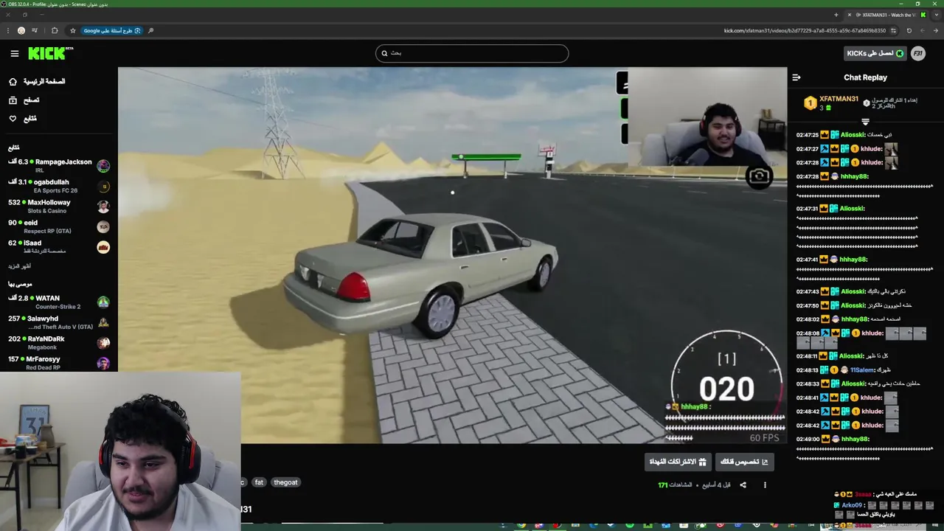The height and width of the screenshot is (531, 944).
Task: Click Aliosski's 02:47:25 chat username
Action: pyautogui.click(x=853, y=135)
